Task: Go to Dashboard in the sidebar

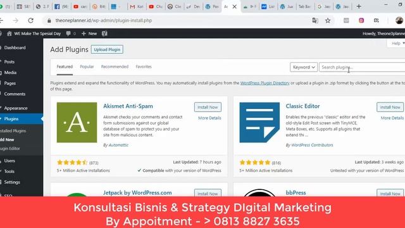Action: tap(15, 47)
